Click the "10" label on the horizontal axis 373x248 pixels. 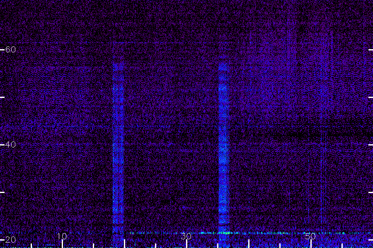[62, 236]
